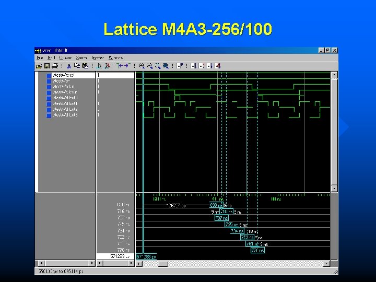This screenshot has width=376, height=282.
Task: Click the third icon of the last toolbar group
Action: (x=209, y=66)
